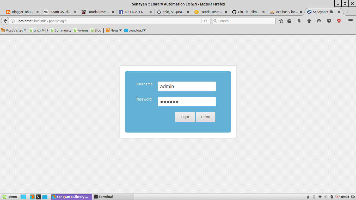The width and height of the screenshot is (356, 200).
Task: Show your bookmarks list icon
Action: (x=289, y=21)
